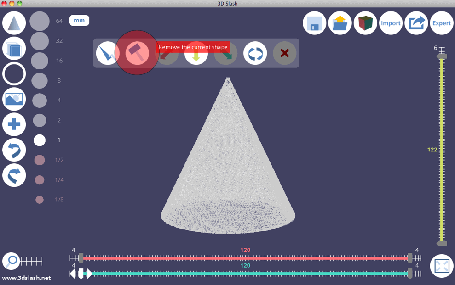
Task: Click the cone shape icon
Action: point(14,23)
